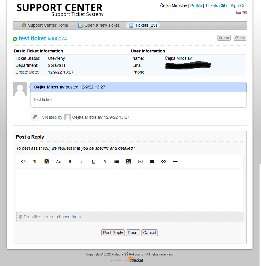Open list options in editor toolbar

point(117,161)
